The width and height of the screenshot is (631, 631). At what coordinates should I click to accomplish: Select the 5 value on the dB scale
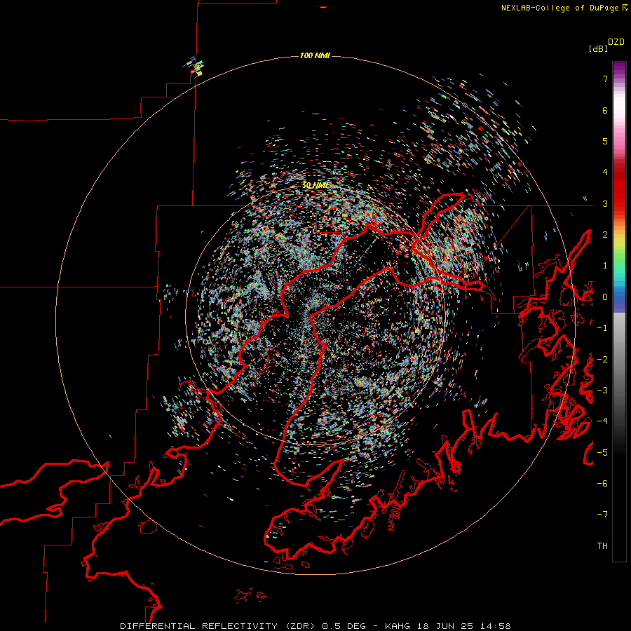[605, 141]
